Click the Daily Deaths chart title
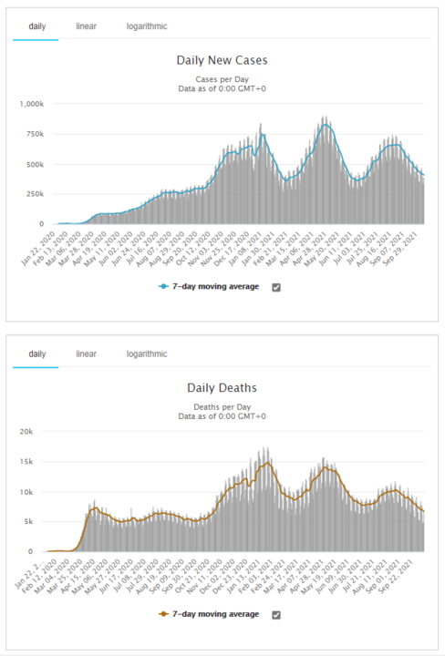The height and width of the screenshot is (656, 445). 222,388
